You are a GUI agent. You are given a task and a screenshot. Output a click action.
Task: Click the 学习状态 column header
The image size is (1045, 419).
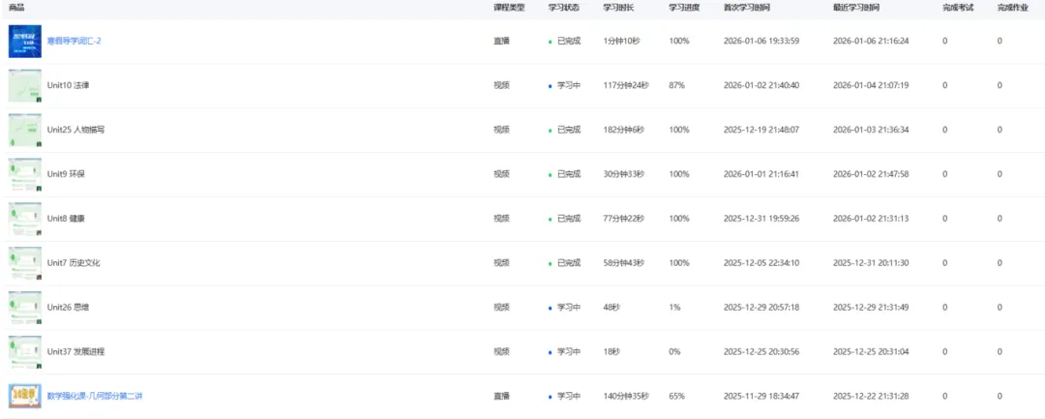564,8
